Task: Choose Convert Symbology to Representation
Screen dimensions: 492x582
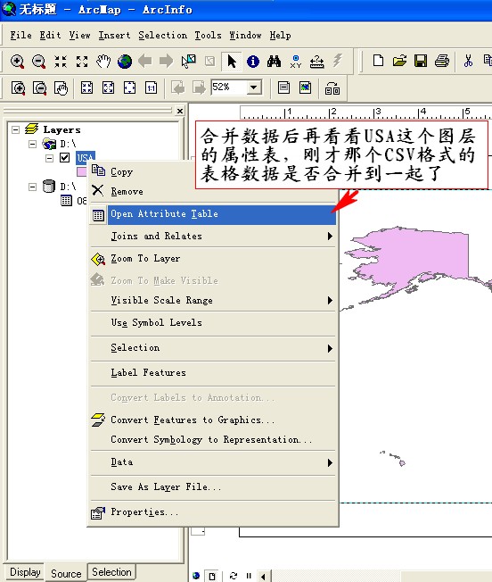Action: pos(213,439)
